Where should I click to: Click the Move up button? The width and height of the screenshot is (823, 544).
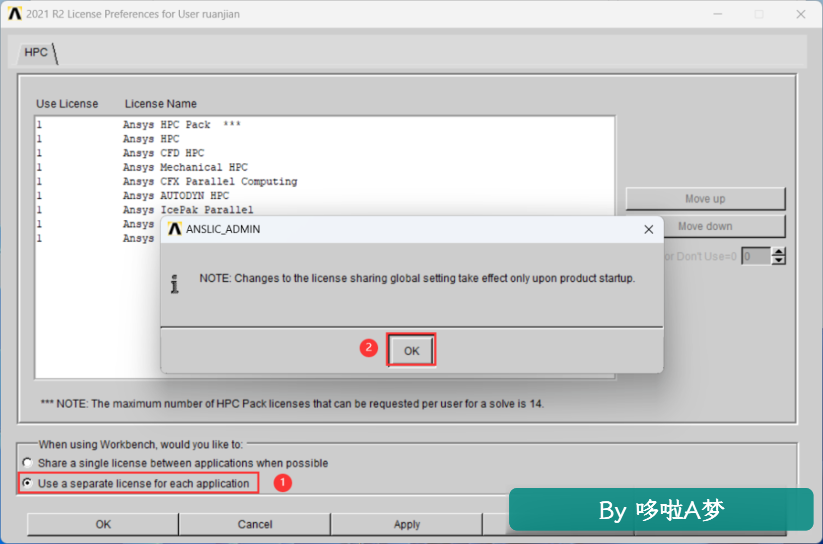[705, 199]
